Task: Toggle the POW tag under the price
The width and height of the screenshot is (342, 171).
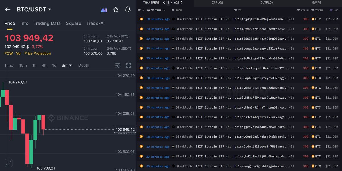Action: point(8,53)
